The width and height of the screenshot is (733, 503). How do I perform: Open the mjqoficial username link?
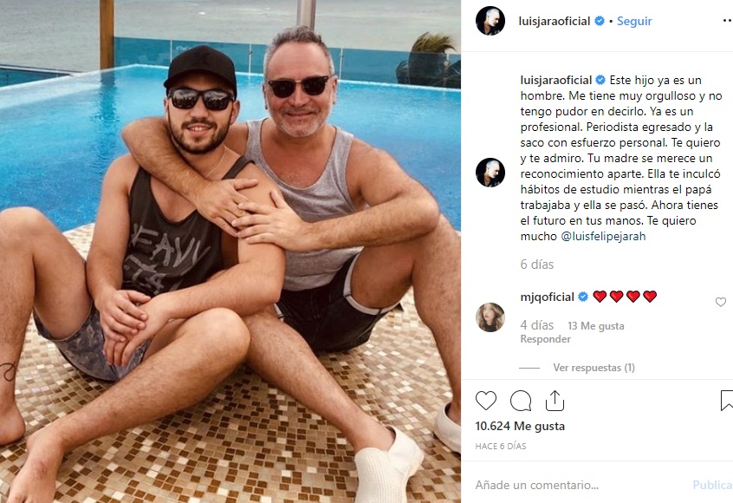(547, 297)
